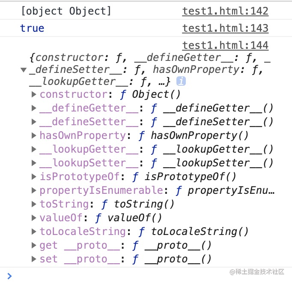Click the blue info icon after object preview
Screen dimensions: 292x283
(x=181, y=81)
